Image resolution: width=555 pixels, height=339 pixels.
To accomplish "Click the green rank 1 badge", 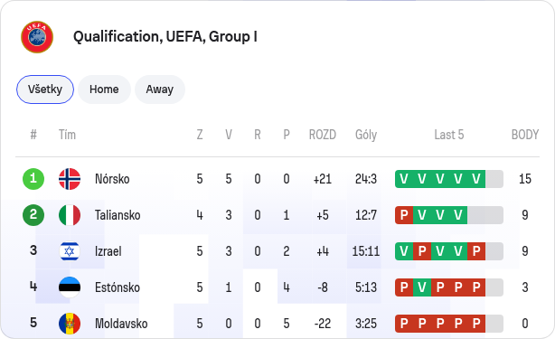I will pyautogui.click(x=33, y=179).
